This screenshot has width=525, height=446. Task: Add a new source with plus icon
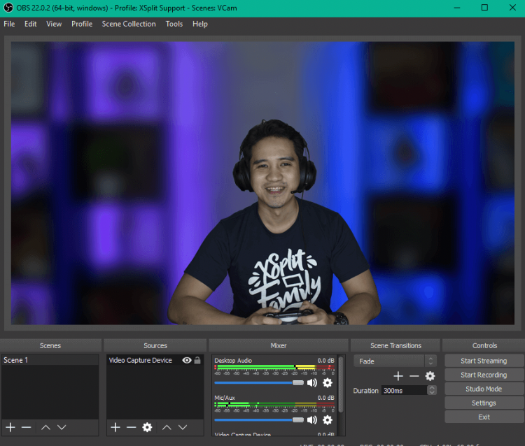pyautogui.click(x=115, y=427)
